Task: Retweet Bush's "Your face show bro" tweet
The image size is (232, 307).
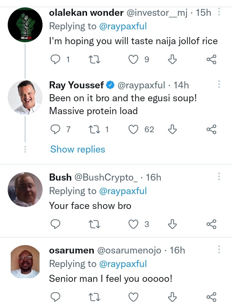Action: click(x=95, y=224)
